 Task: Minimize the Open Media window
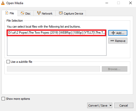coord(107,3)
